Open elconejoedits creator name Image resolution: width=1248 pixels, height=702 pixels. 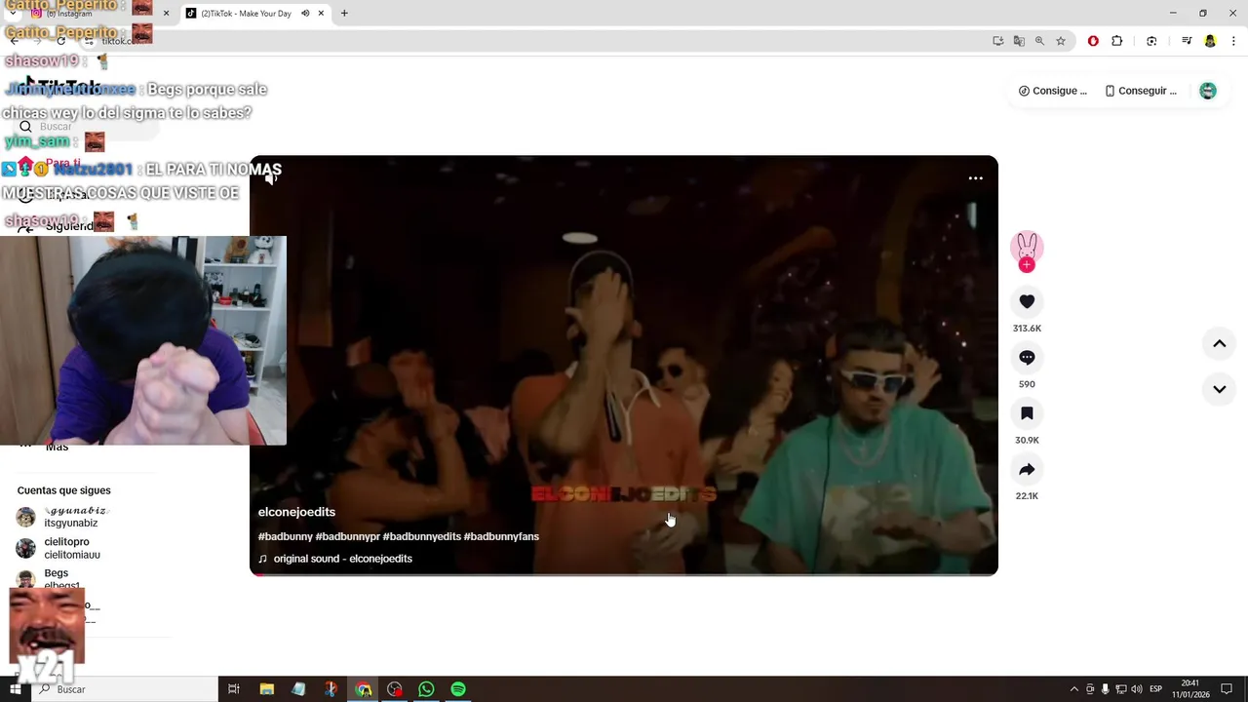tap(296, 512)
